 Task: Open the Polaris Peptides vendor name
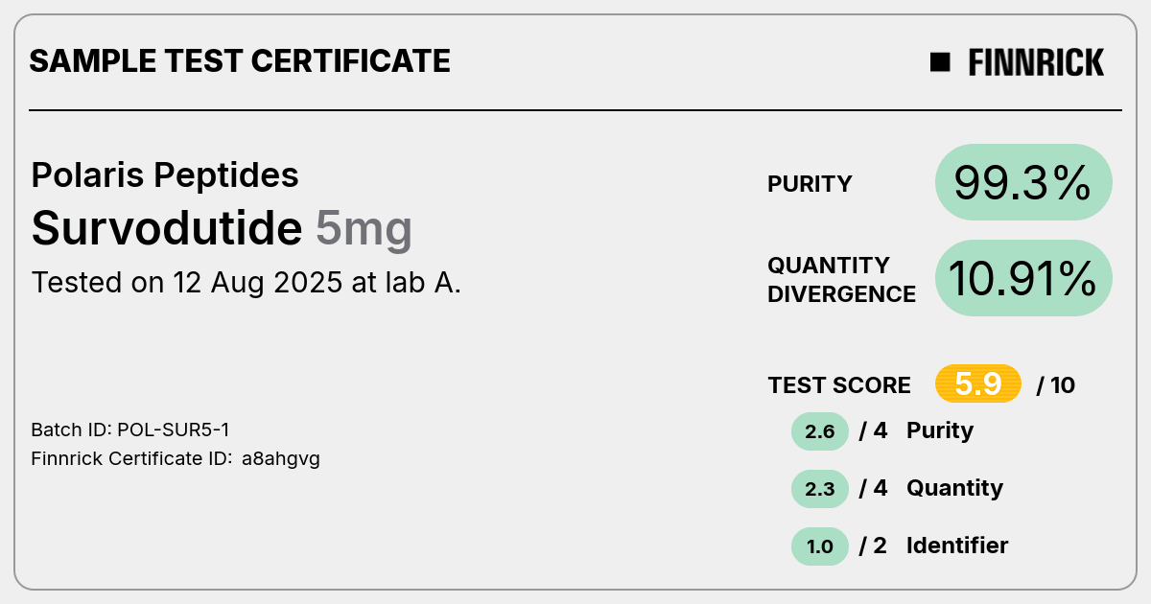(x=165, y=175)
